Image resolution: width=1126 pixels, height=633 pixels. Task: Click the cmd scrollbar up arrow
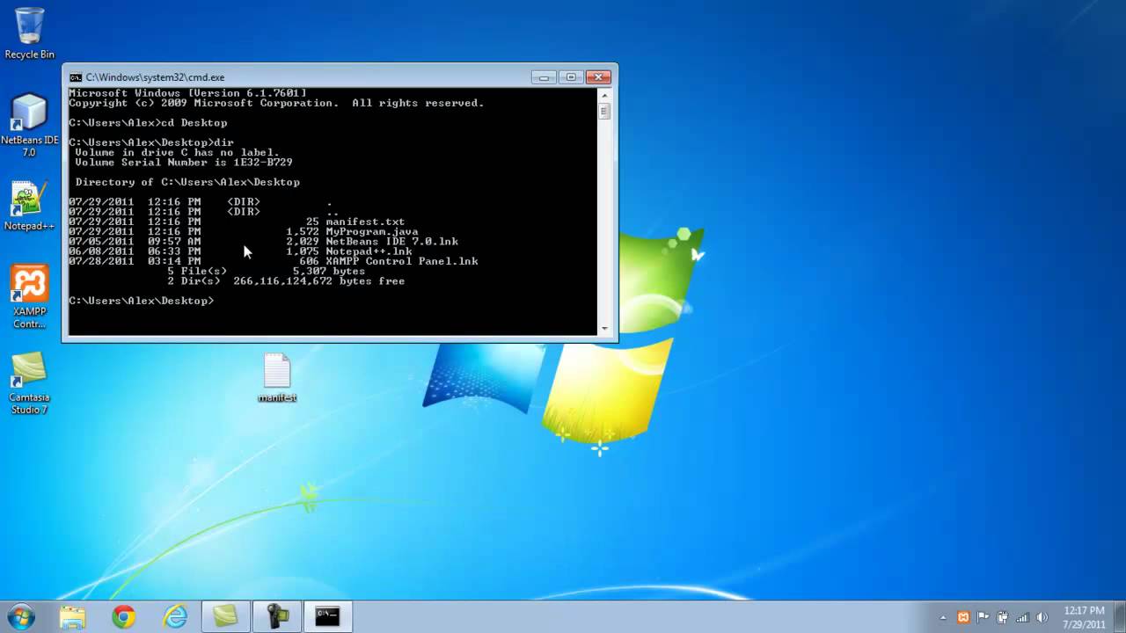604,95
